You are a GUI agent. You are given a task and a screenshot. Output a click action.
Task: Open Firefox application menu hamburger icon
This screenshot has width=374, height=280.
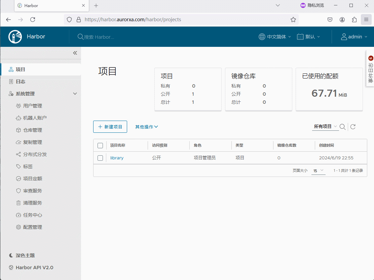(x=366, y=20)
